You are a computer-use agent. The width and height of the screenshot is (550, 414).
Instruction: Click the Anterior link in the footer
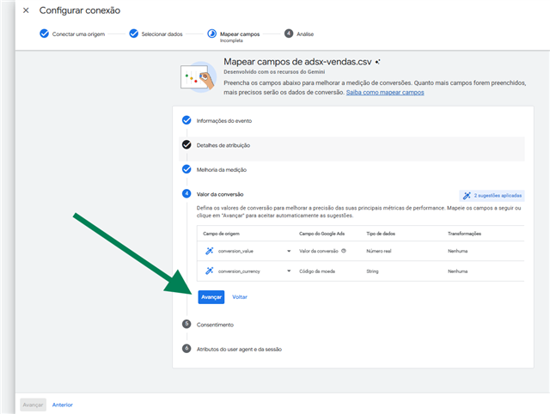(63, 405)
